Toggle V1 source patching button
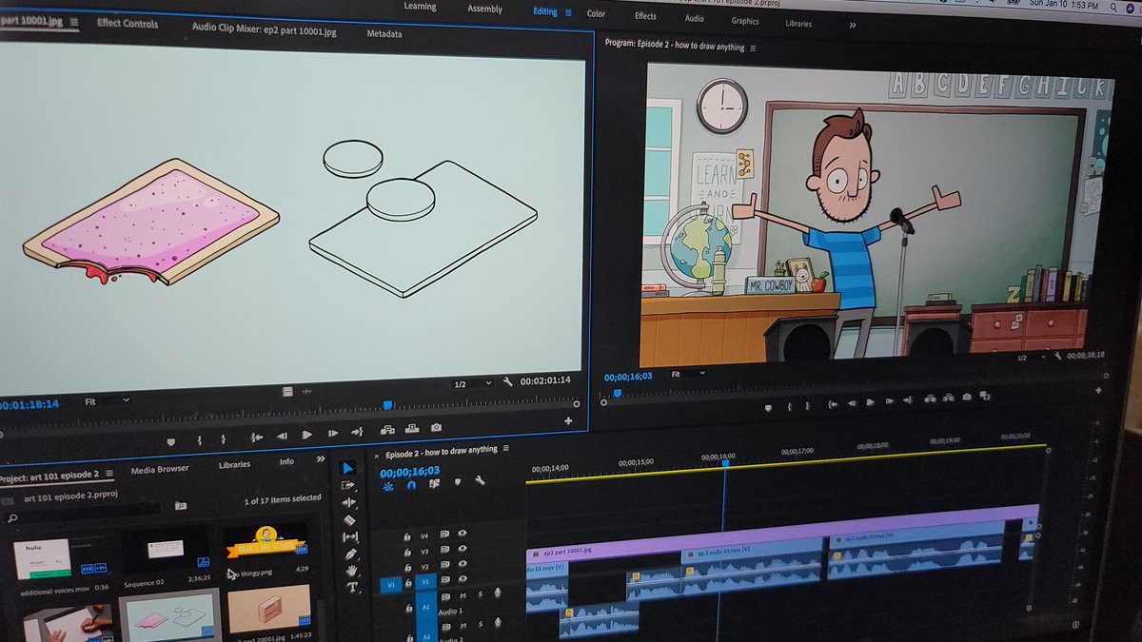The width and height of the screenshot is (1142, 642). tap(389, 584)
